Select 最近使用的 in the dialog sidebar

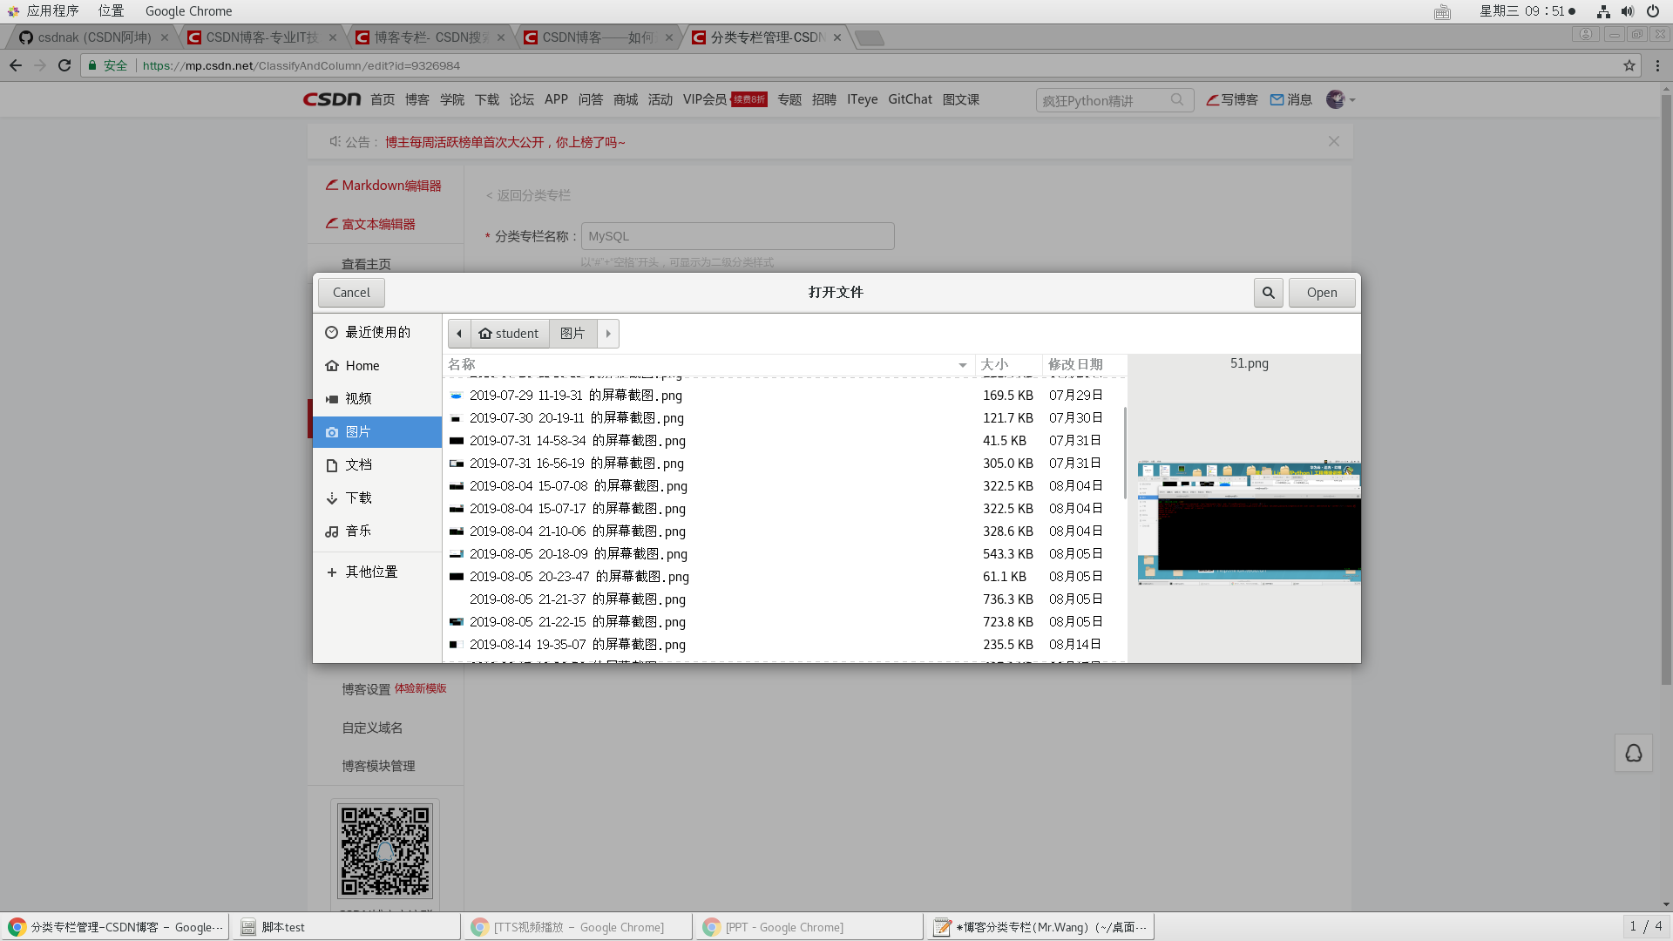tap(377, 332)
